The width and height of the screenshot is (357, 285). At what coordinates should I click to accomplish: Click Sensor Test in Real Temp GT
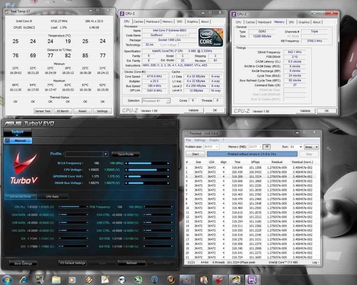click(x=43, y=111)
